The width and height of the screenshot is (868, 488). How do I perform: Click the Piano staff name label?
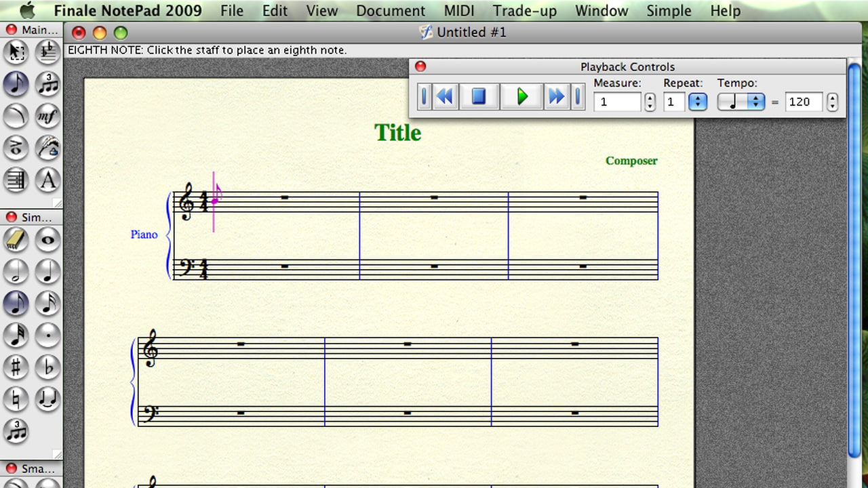coord(144,235)
